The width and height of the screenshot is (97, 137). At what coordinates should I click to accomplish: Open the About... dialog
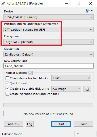pyautogui.click(x=13, y=124)
